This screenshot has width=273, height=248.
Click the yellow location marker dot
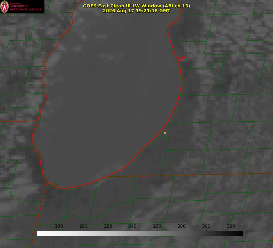(165, 133)
